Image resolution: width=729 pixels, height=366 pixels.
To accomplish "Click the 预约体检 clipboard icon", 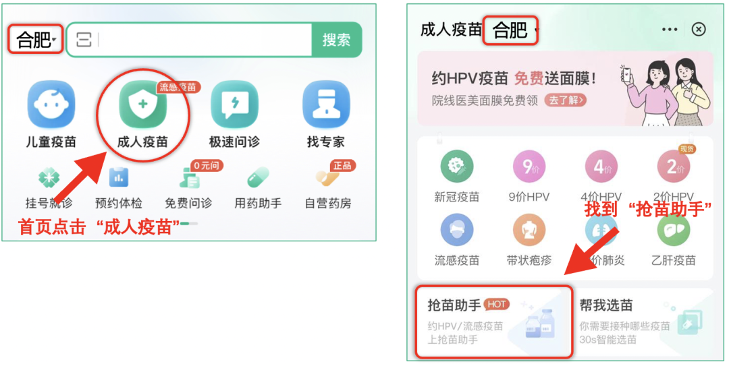I will point(119,177).
